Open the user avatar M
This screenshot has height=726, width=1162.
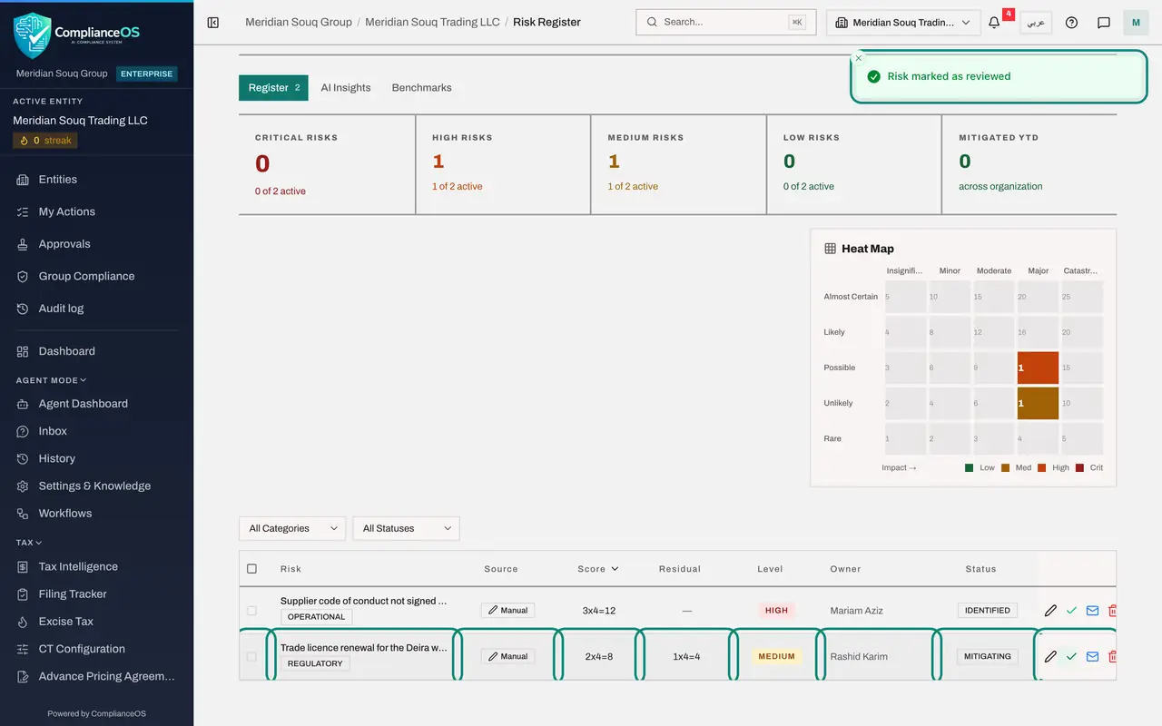(1136, 23)
